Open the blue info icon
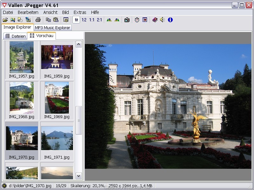 (170, 20)
